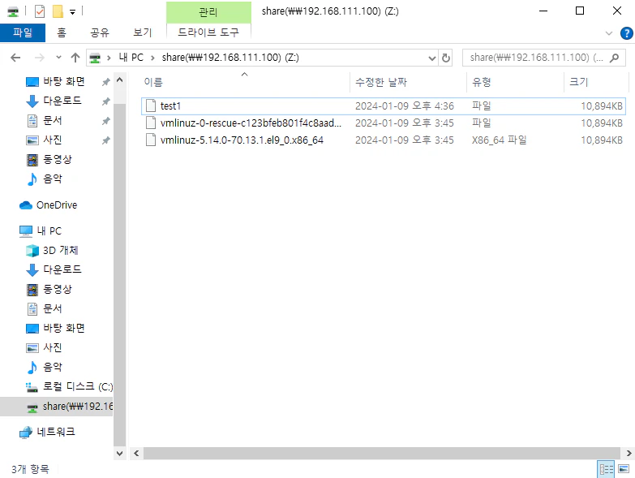Select vmlinuz-5.14.0-70.13.1.el9_0.x86_64 file

tap(383, 140)
